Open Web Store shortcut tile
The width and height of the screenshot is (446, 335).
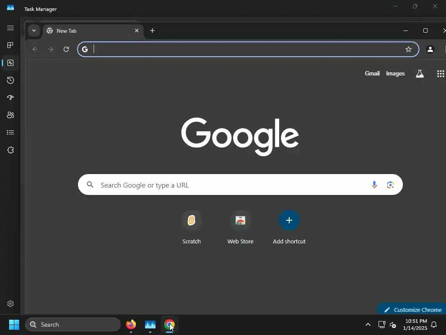click(240, 227)
